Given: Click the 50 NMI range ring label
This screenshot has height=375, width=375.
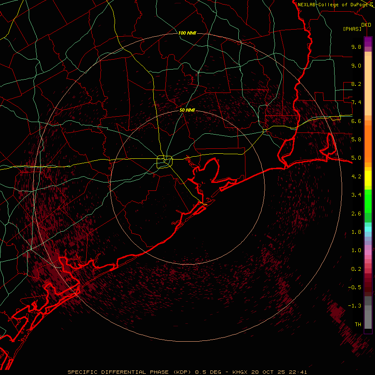Looking at the screenshot, I should point(187,110).
